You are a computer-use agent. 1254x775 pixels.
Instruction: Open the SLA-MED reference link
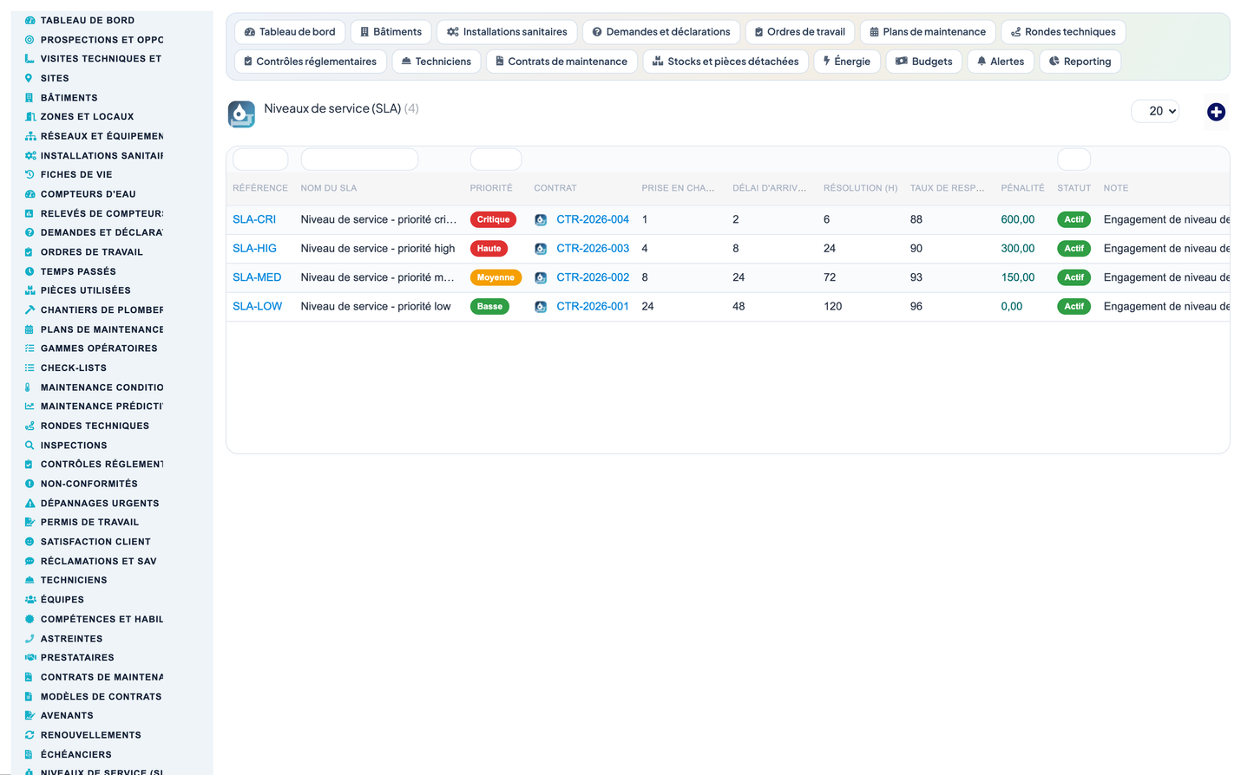[257, 277]
